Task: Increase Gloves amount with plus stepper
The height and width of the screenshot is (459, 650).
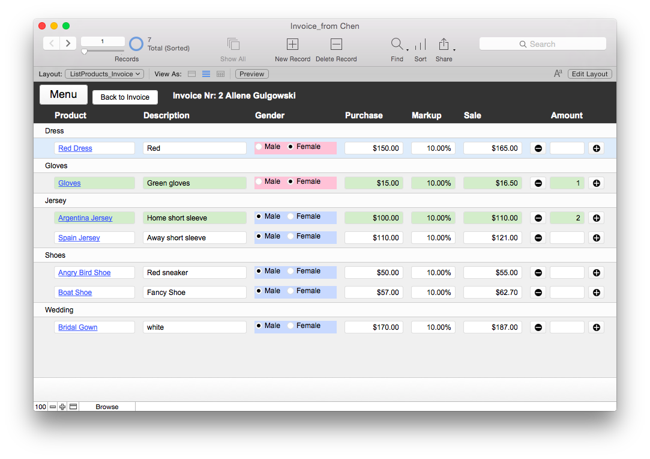Action: coord(596,183)
